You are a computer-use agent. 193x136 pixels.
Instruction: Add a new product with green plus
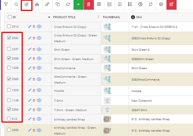click(x=78, y=5)
